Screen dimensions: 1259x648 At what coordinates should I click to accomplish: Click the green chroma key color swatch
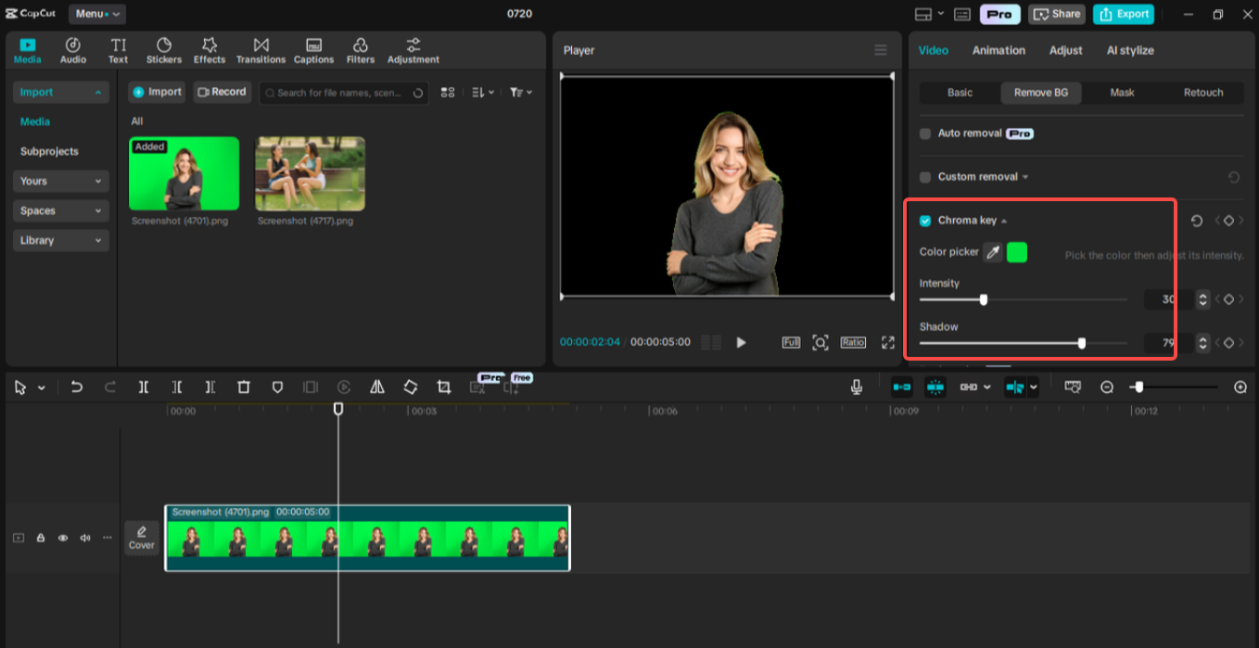1016,252
